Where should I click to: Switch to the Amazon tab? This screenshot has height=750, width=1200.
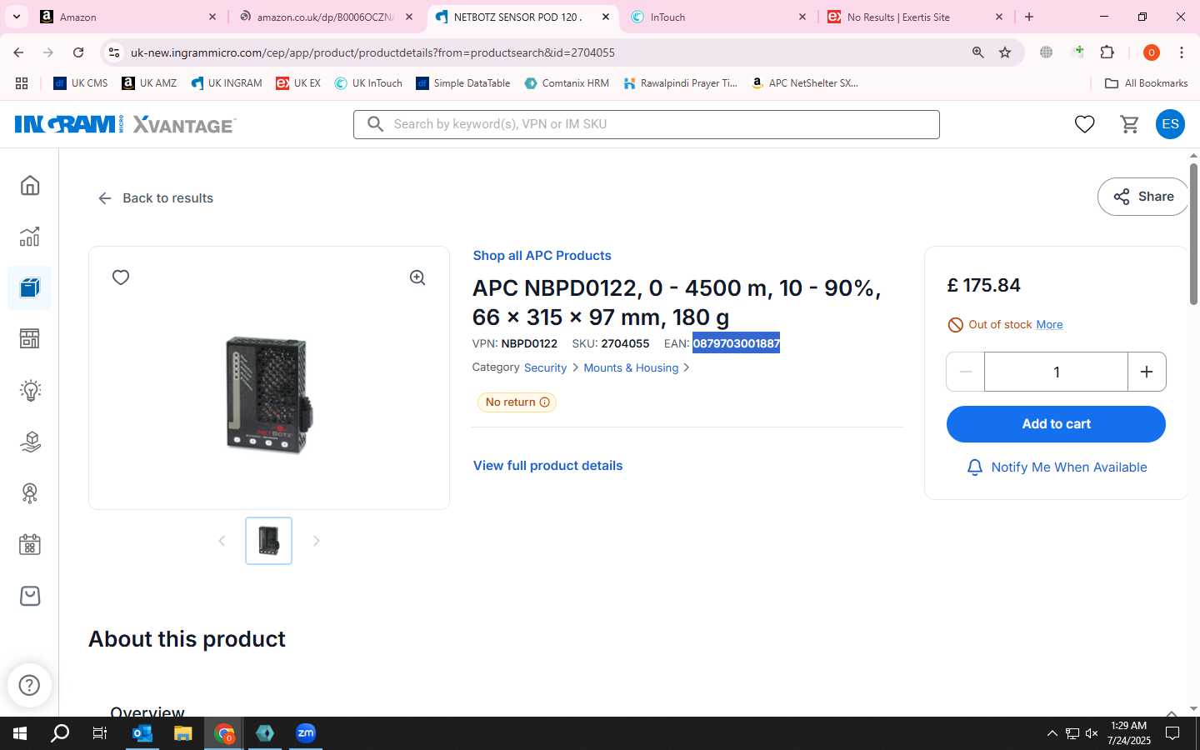(x=129, y=17)
